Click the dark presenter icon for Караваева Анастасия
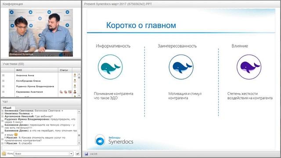Viewport: 281px width, 158px height. click(75, 92)
